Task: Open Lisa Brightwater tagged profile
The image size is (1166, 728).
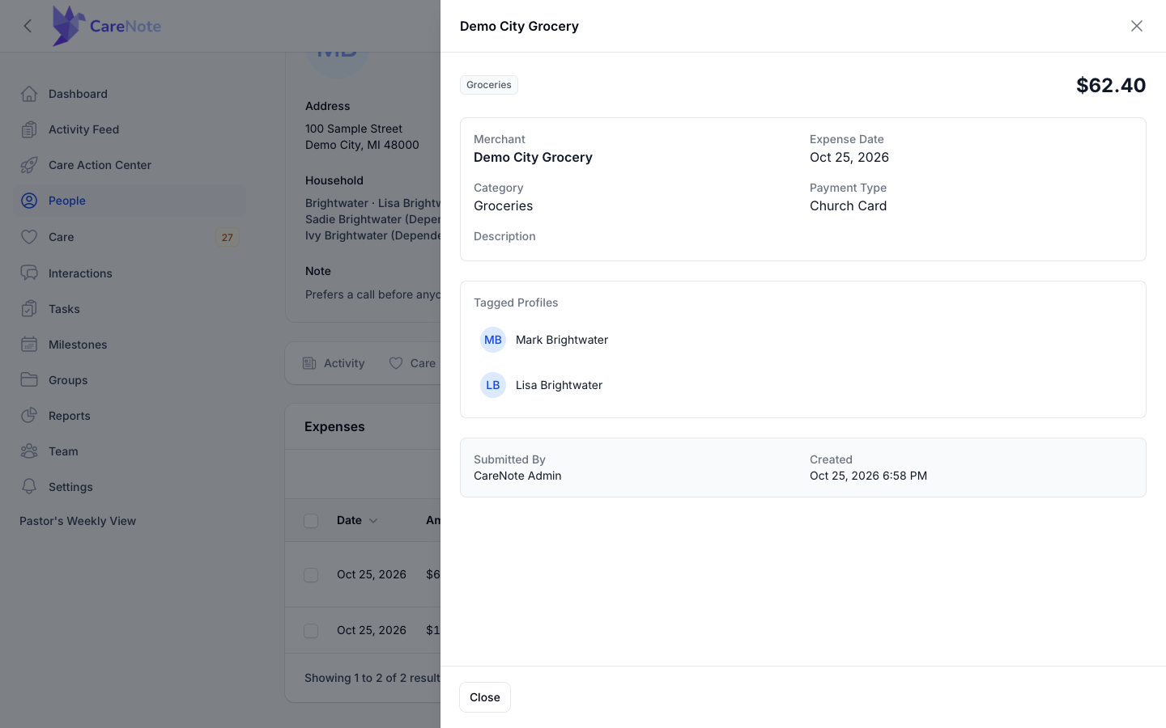Action: (559, 385)
